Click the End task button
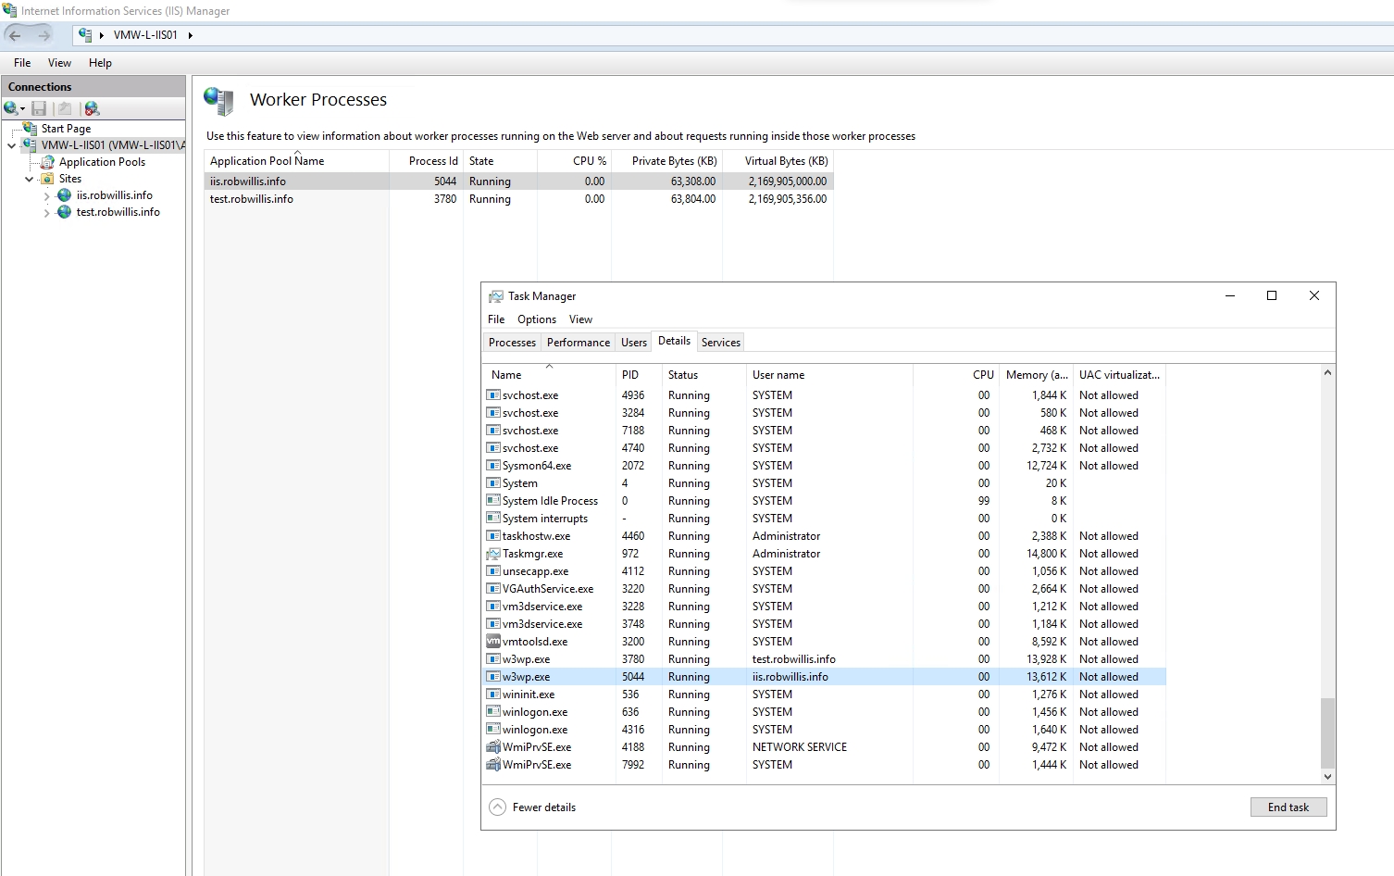1394x876 pixels. [x=1288, y=807]
